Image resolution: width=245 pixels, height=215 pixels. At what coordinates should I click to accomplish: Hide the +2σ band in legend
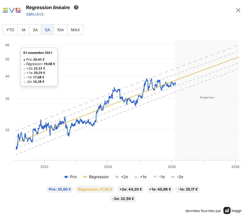point(121,177)
